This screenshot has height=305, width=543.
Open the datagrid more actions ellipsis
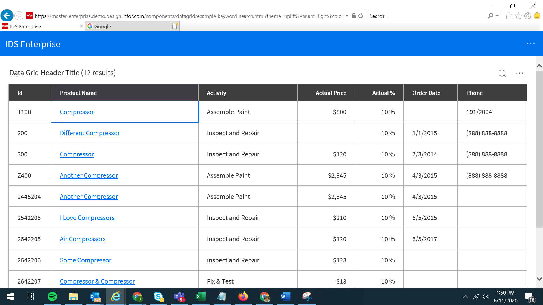[x=519, y=73]
